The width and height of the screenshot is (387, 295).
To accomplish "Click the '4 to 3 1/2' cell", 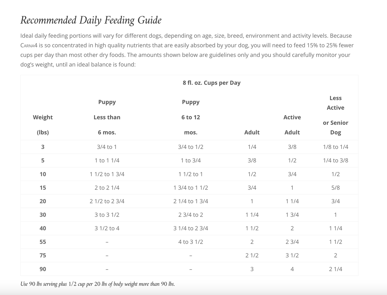I will (191, 242).
